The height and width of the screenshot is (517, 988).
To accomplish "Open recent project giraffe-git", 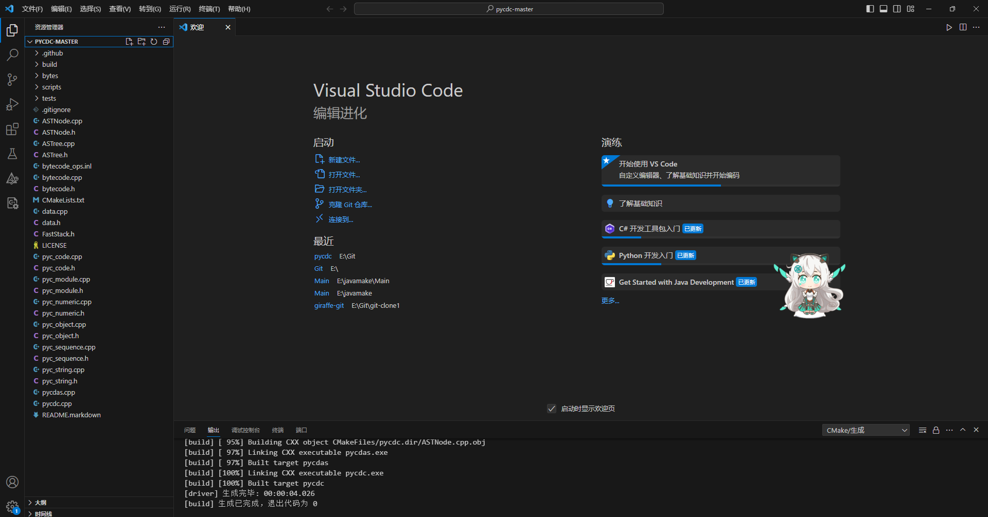I will (x=329, y=305).
